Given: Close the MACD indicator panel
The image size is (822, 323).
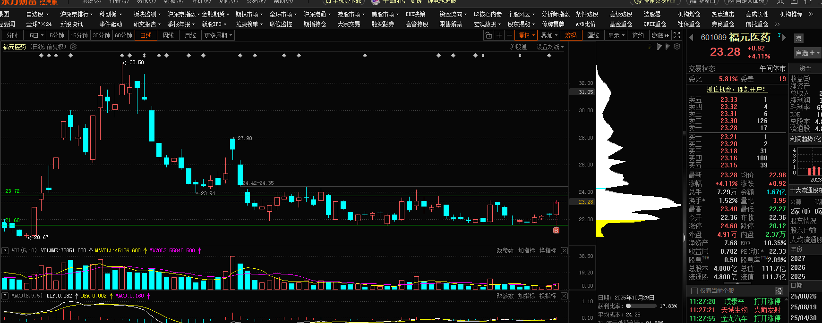Looking at the screenshot, I should (564, 296).
